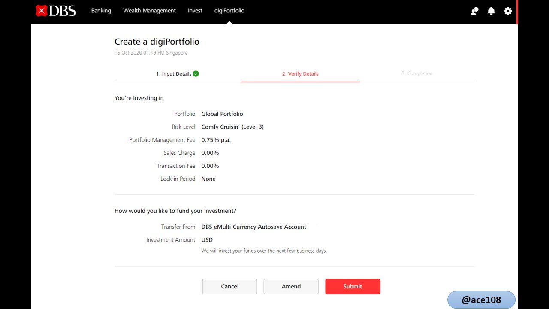Click the Portfolio Management Fee label
The height and width of the screenshot is (309, 549).
pos(162,140)
